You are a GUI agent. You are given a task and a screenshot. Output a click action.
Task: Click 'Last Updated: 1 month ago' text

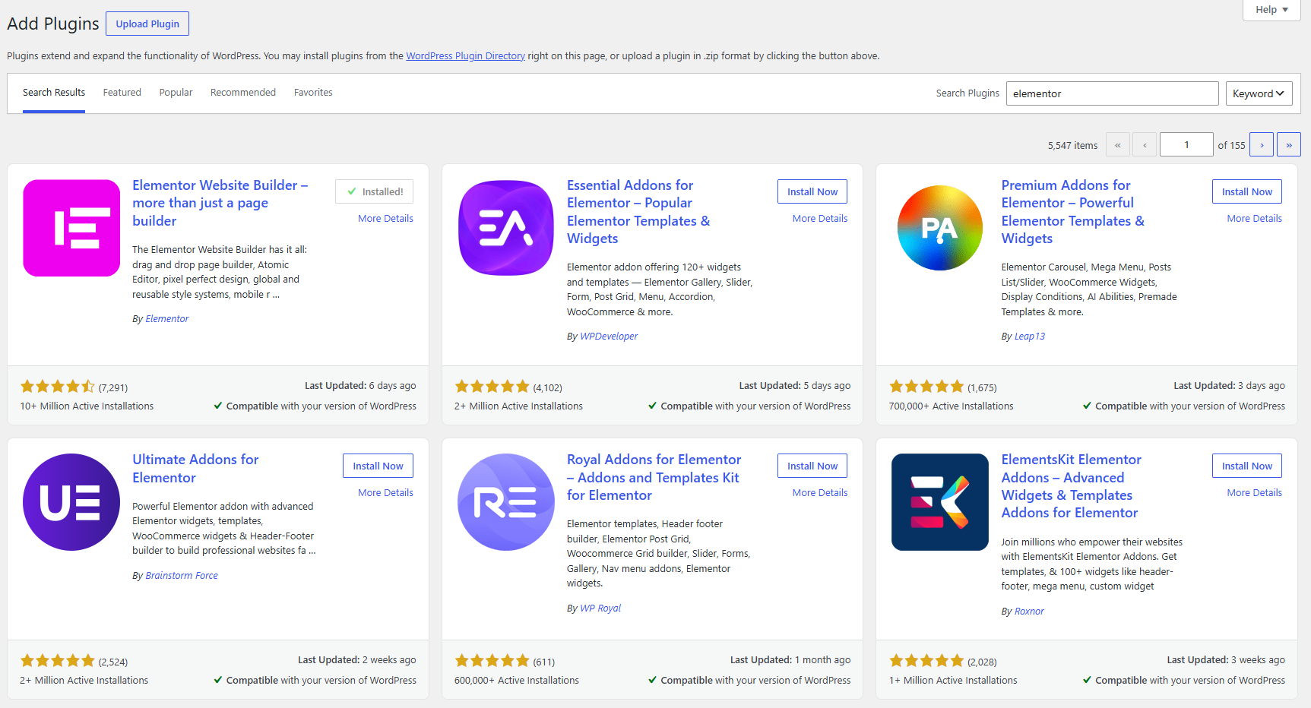click(x=790, y=660)
